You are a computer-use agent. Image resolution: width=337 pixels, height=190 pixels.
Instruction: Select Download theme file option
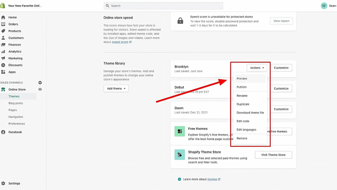click(250, 113)
